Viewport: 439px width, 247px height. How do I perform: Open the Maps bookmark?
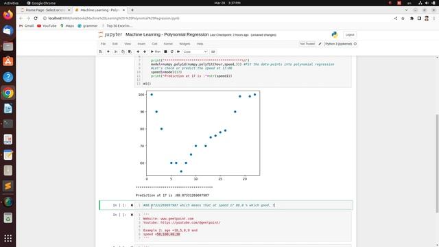(67, 26)
